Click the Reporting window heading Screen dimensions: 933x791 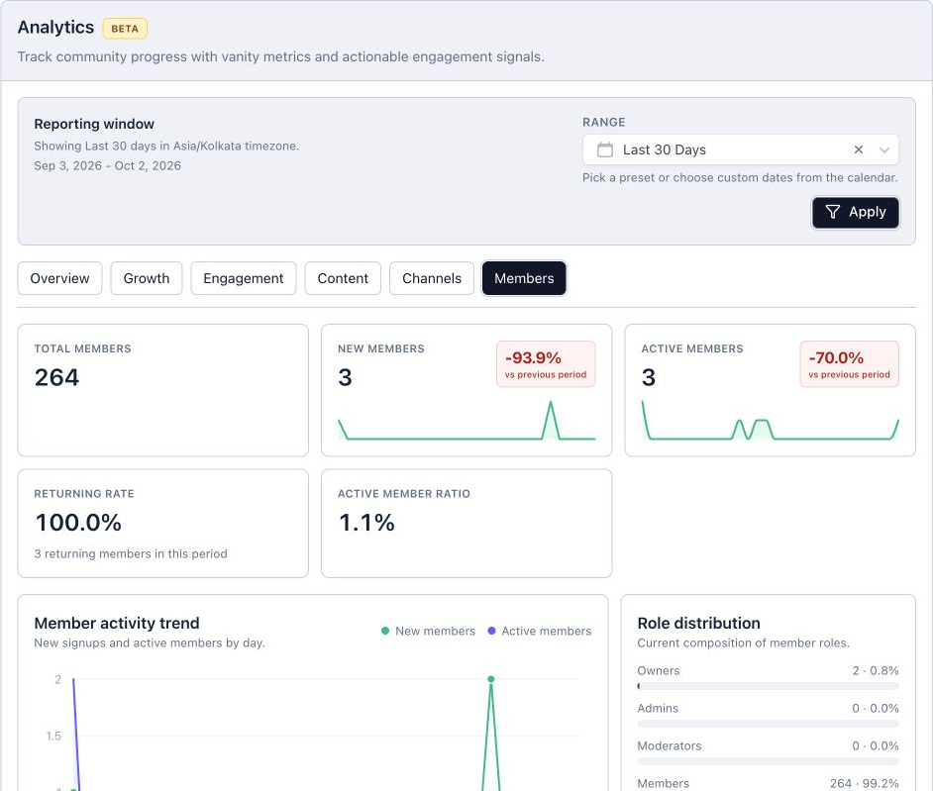[94, 124]
